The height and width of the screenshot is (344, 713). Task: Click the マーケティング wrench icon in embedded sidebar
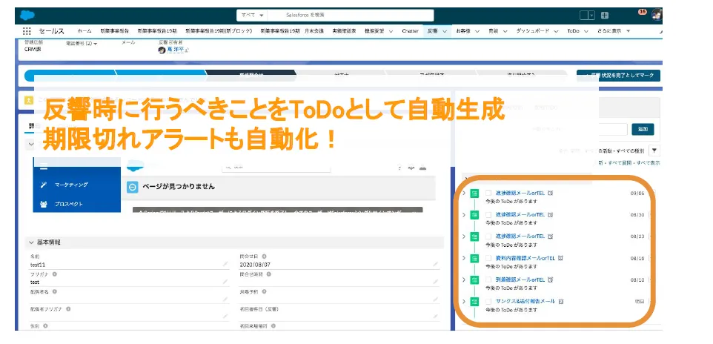(x=44, y=185)
